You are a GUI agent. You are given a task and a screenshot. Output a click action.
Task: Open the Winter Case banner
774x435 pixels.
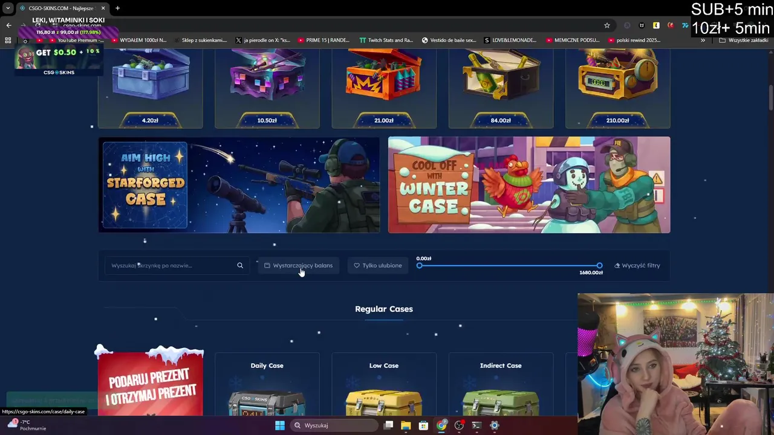[529, 185]
